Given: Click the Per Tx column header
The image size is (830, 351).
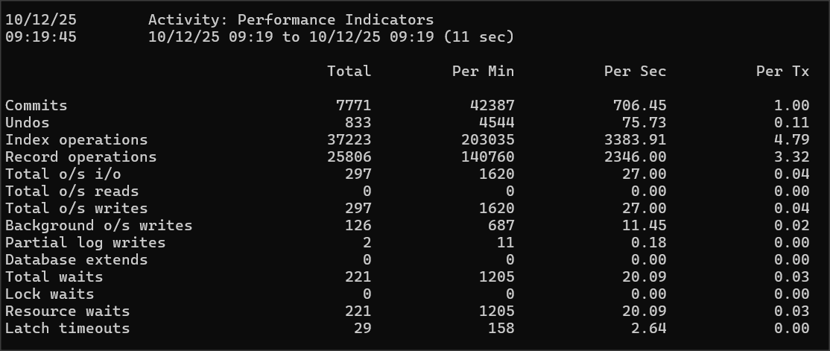Looking at the screenshot, I should pos(782,72).
